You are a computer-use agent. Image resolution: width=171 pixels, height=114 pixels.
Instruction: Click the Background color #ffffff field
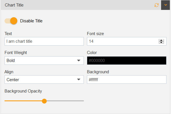point(127,79)
